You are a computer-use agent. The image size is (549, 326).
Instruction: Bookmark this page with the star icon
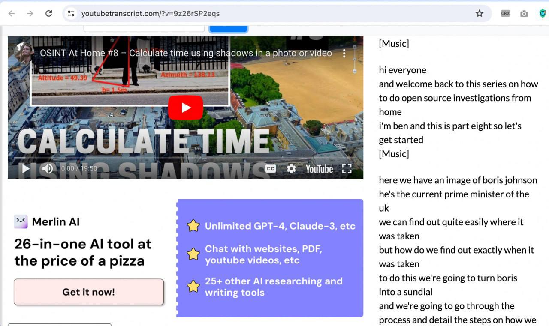tap(480, 13)
